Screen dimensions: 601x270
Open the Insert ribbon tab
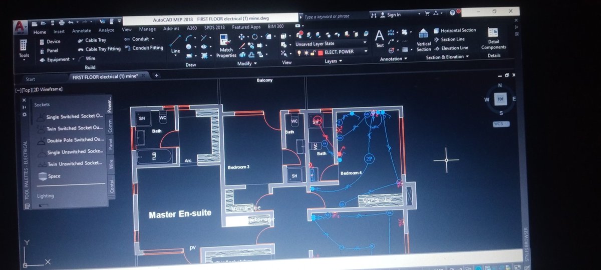59,31
